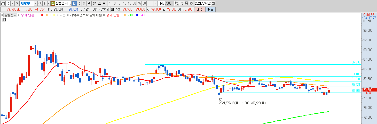
Task: Click the date field 2021/07/22
Action: (x=203, y=3)
